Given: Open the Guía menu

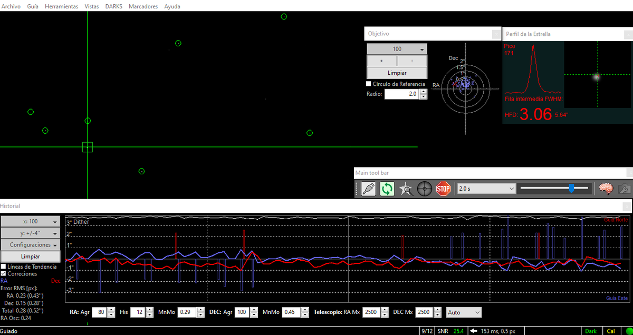Looking at the screenshot, I should pyautogui.click(x=33, y=6).
